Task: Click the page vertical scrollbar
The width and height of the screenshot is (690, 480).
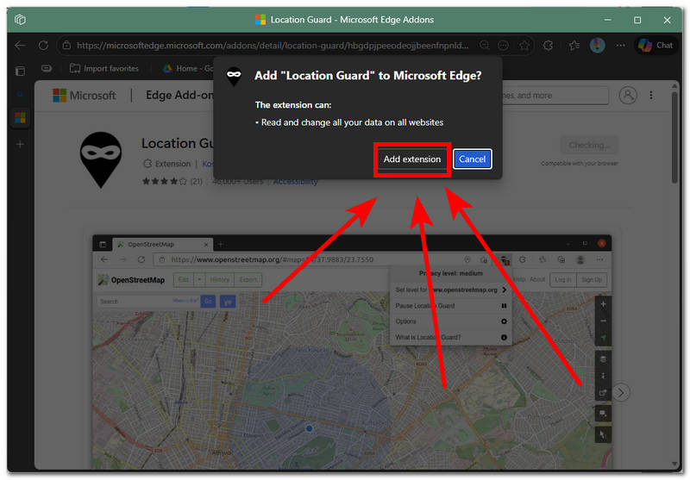Action: click(x=674, y=139)
